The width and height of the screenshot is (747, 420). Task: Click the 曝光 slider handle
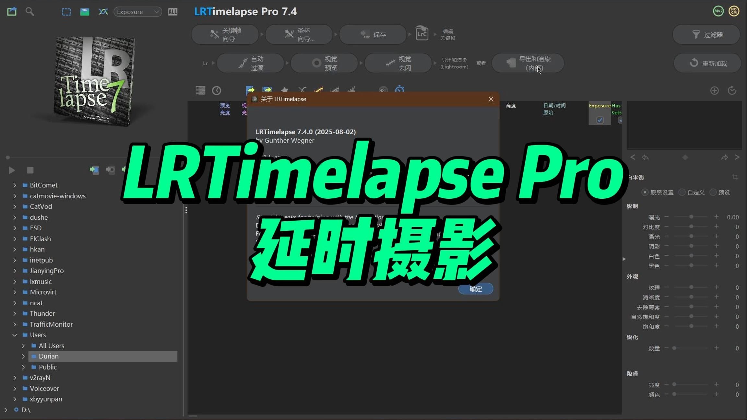click(691, 217)
